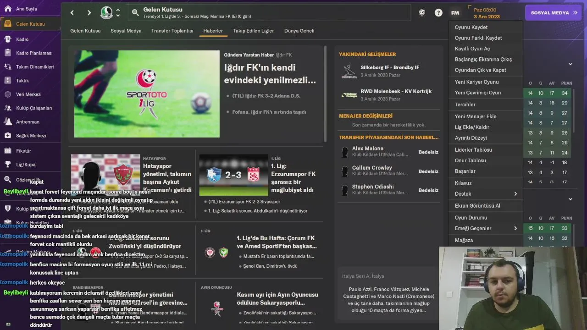Open Ana Sayfa home icon in sidebar
The height and width of the screenshot is (330, 587).
click(x=8, y=9)
